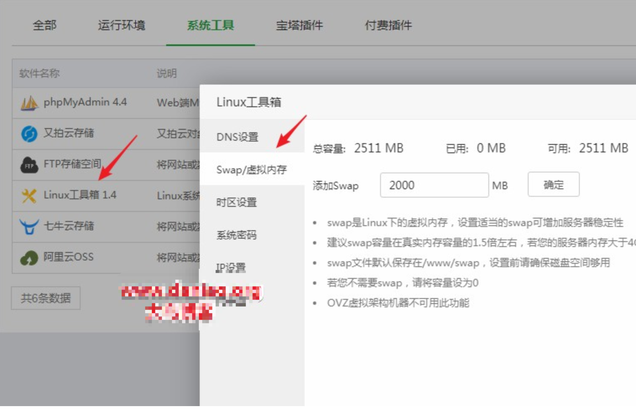This screenshot has width=636, height=417.
Task: Click the 七牛云存储 bull-horn icon
Action: coord(29,227)
